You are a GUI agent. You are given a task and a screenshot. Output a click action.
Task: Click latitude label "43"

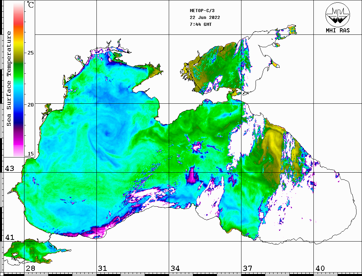tap(10, 168)
